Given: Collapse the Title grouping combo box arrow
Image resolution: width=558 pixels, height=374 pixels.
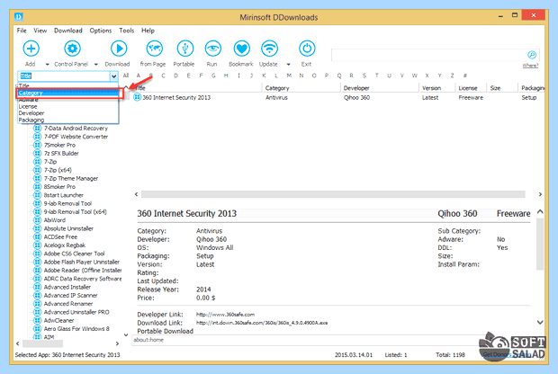Looking at the screenshot, I should coord(114,76).
